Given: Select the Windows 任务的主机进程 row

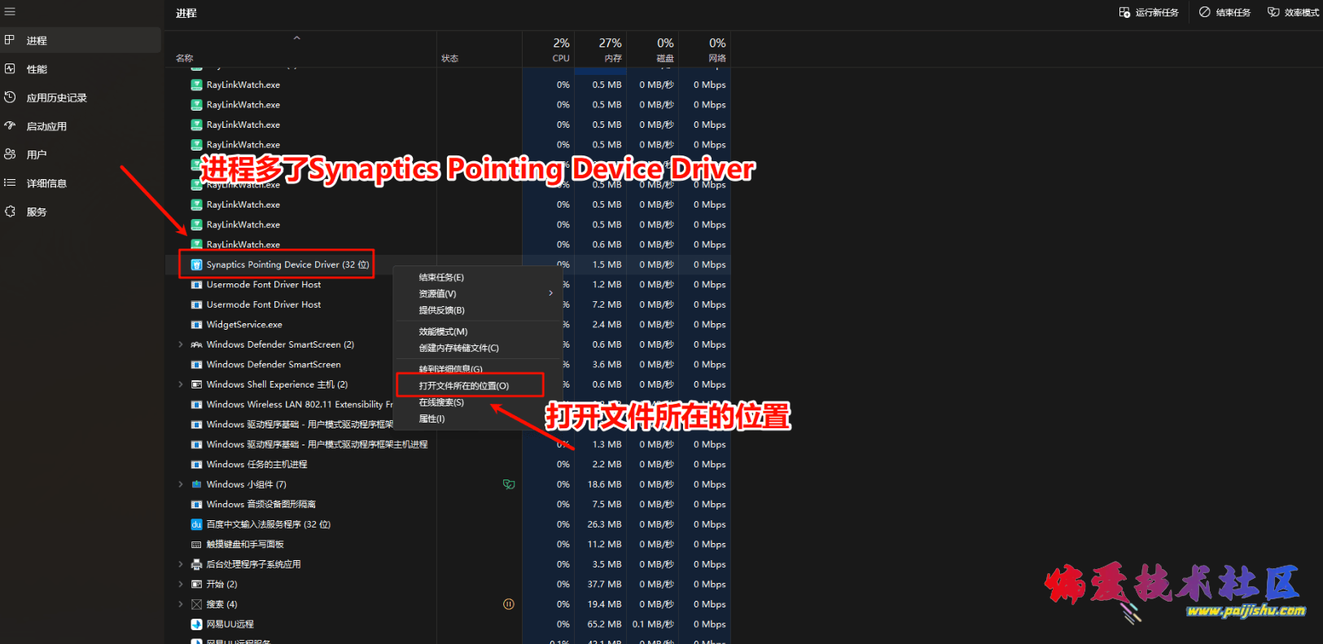Looking at the screenshot, I should point(256,464).
